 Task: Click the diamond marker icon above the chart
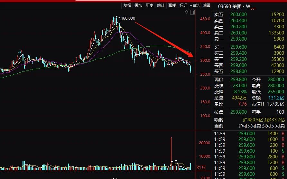tap(186, 12)
